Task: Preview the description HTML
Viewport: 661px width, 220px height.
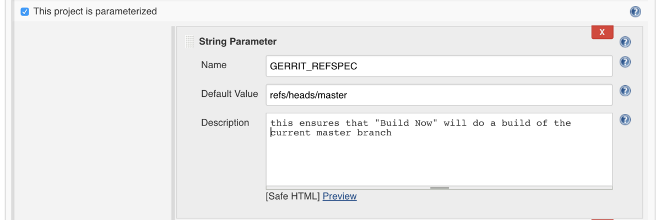Action: pyautogui.click(x=339, y=196)
